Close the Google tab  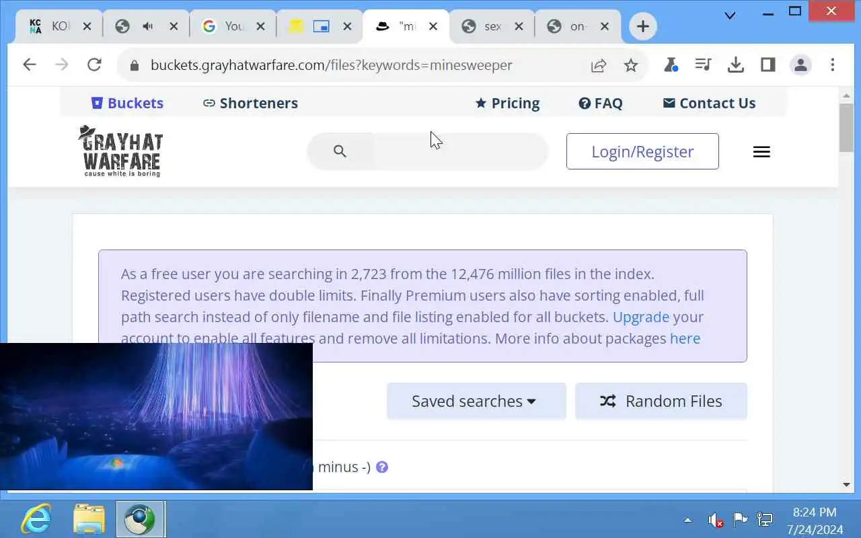(x=260, y=26)
